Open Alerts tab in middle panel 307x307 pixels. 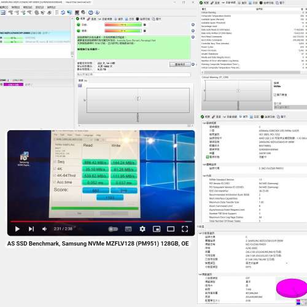[x=156, y=19]
